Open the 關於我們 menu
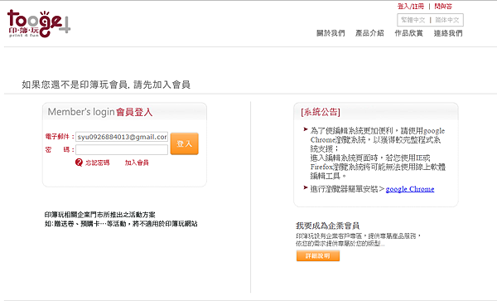The width and height of the screenshot is (497, 301). 331,33
